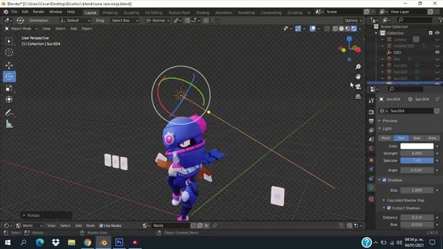
Task: Open Photoshop from the taskbar
Action: click(x=119, y=242)
